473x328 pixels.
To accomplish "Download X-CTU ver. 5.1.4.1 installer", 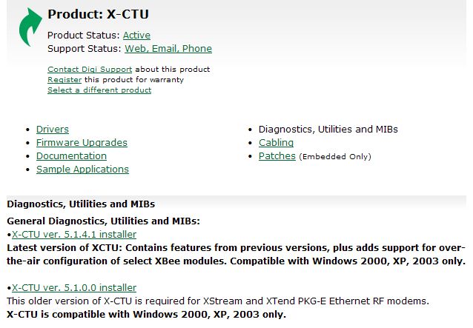I will pos(74,234).
